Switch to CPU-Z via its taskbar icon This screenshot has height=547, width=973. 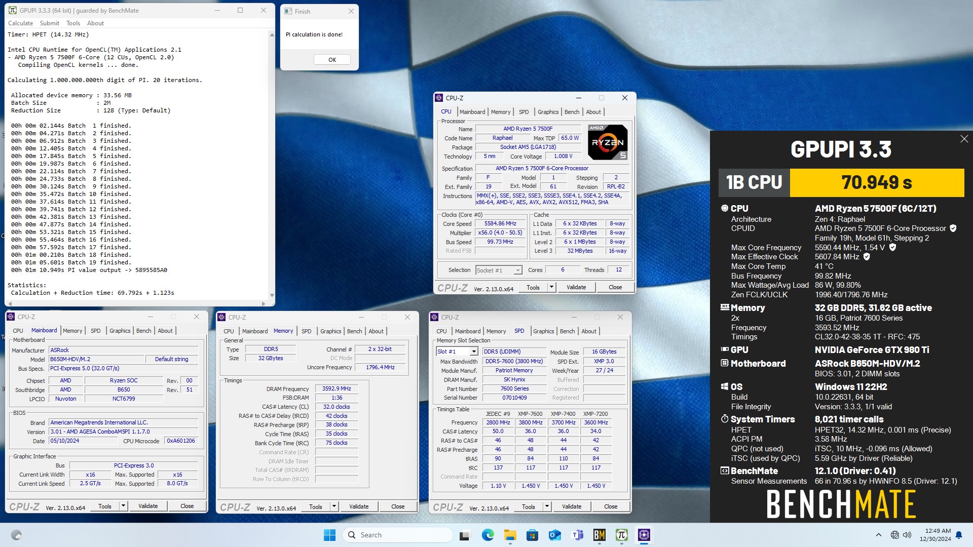644,535
